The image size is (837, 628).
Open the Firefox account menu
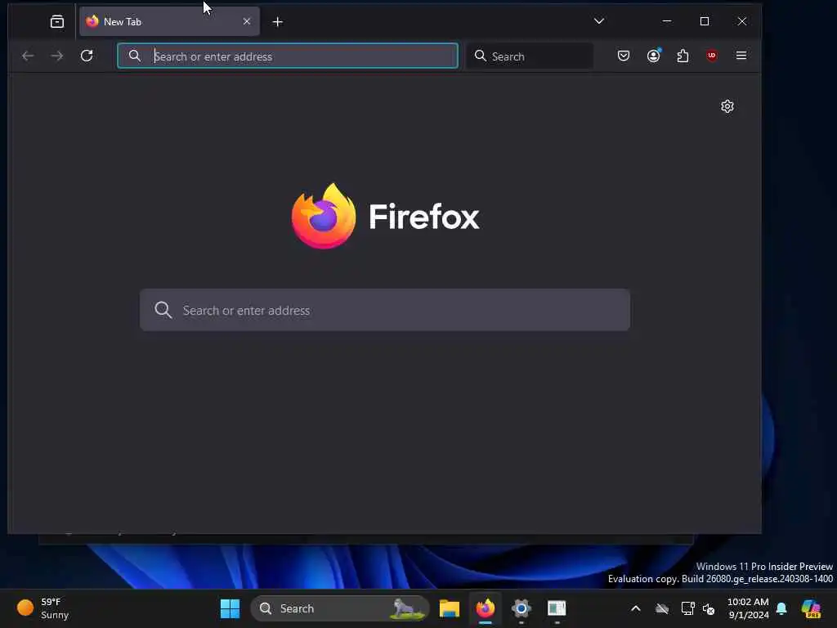pos(653,56)
